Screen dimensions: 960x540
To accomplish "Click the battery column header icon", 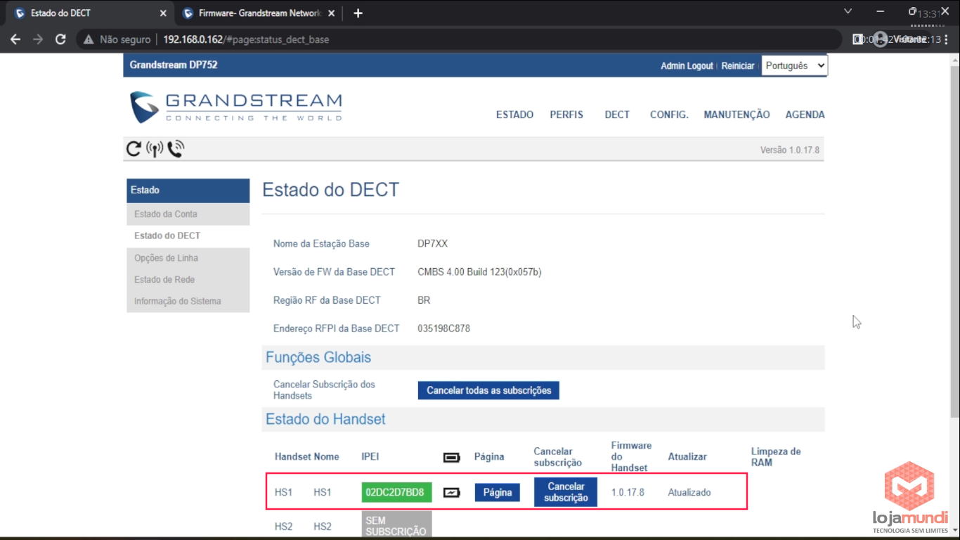I will [451, 458].
